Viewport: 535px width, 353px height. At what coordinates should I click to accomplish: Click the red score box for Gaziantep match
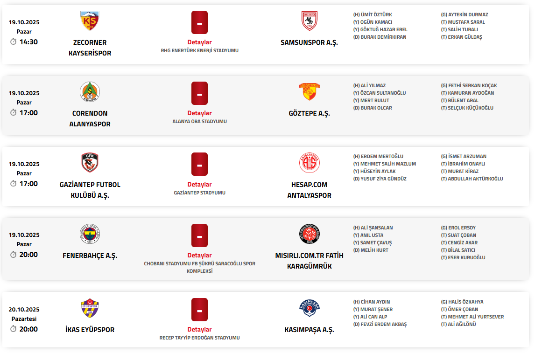(199, 164)
